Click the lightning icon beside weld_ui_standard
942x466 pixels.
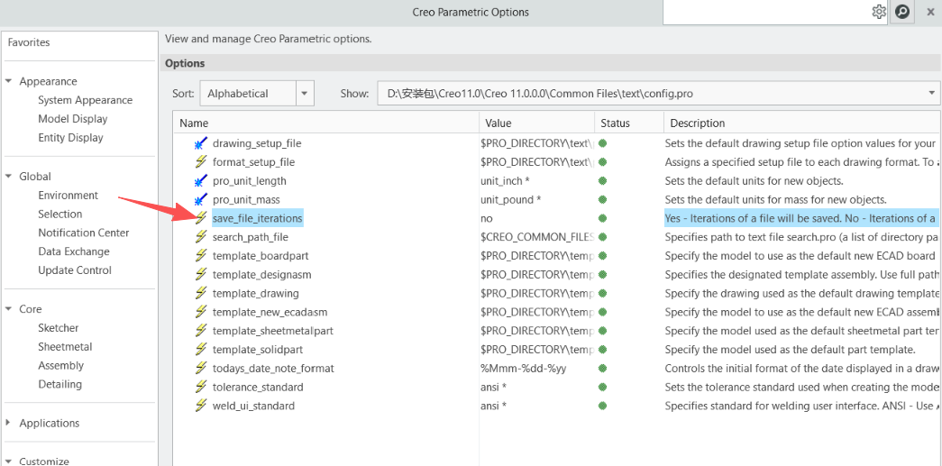(201, 406)
